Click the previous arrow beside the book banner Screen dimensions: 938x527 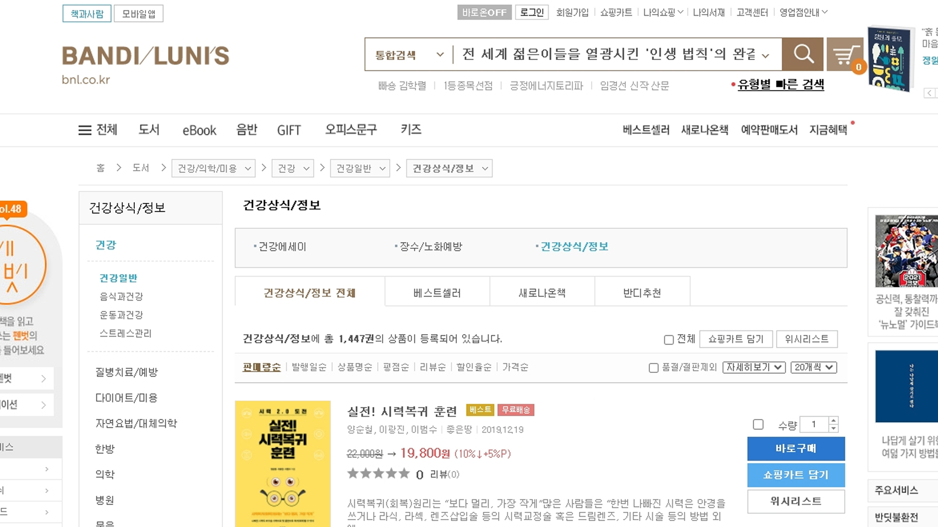930,93
